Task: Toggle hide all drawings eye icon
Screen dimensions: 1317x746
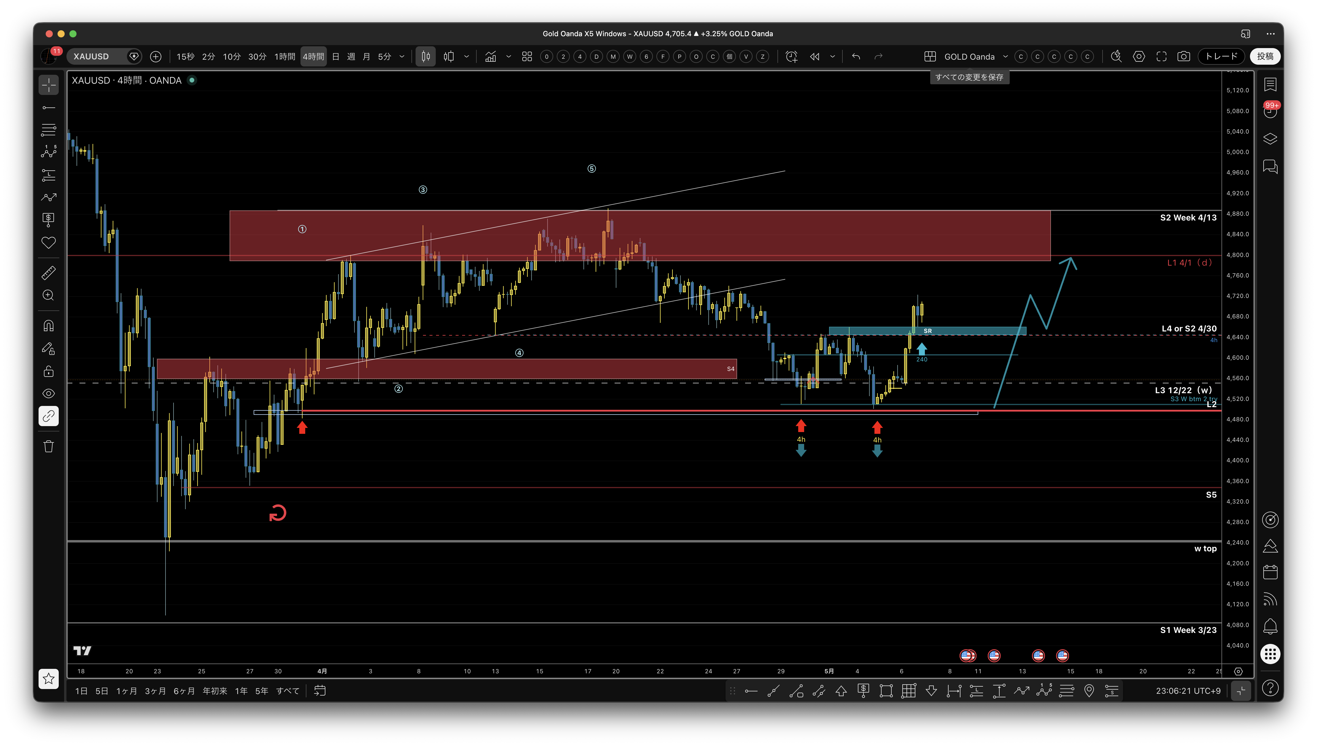Action: coord(49,393)
